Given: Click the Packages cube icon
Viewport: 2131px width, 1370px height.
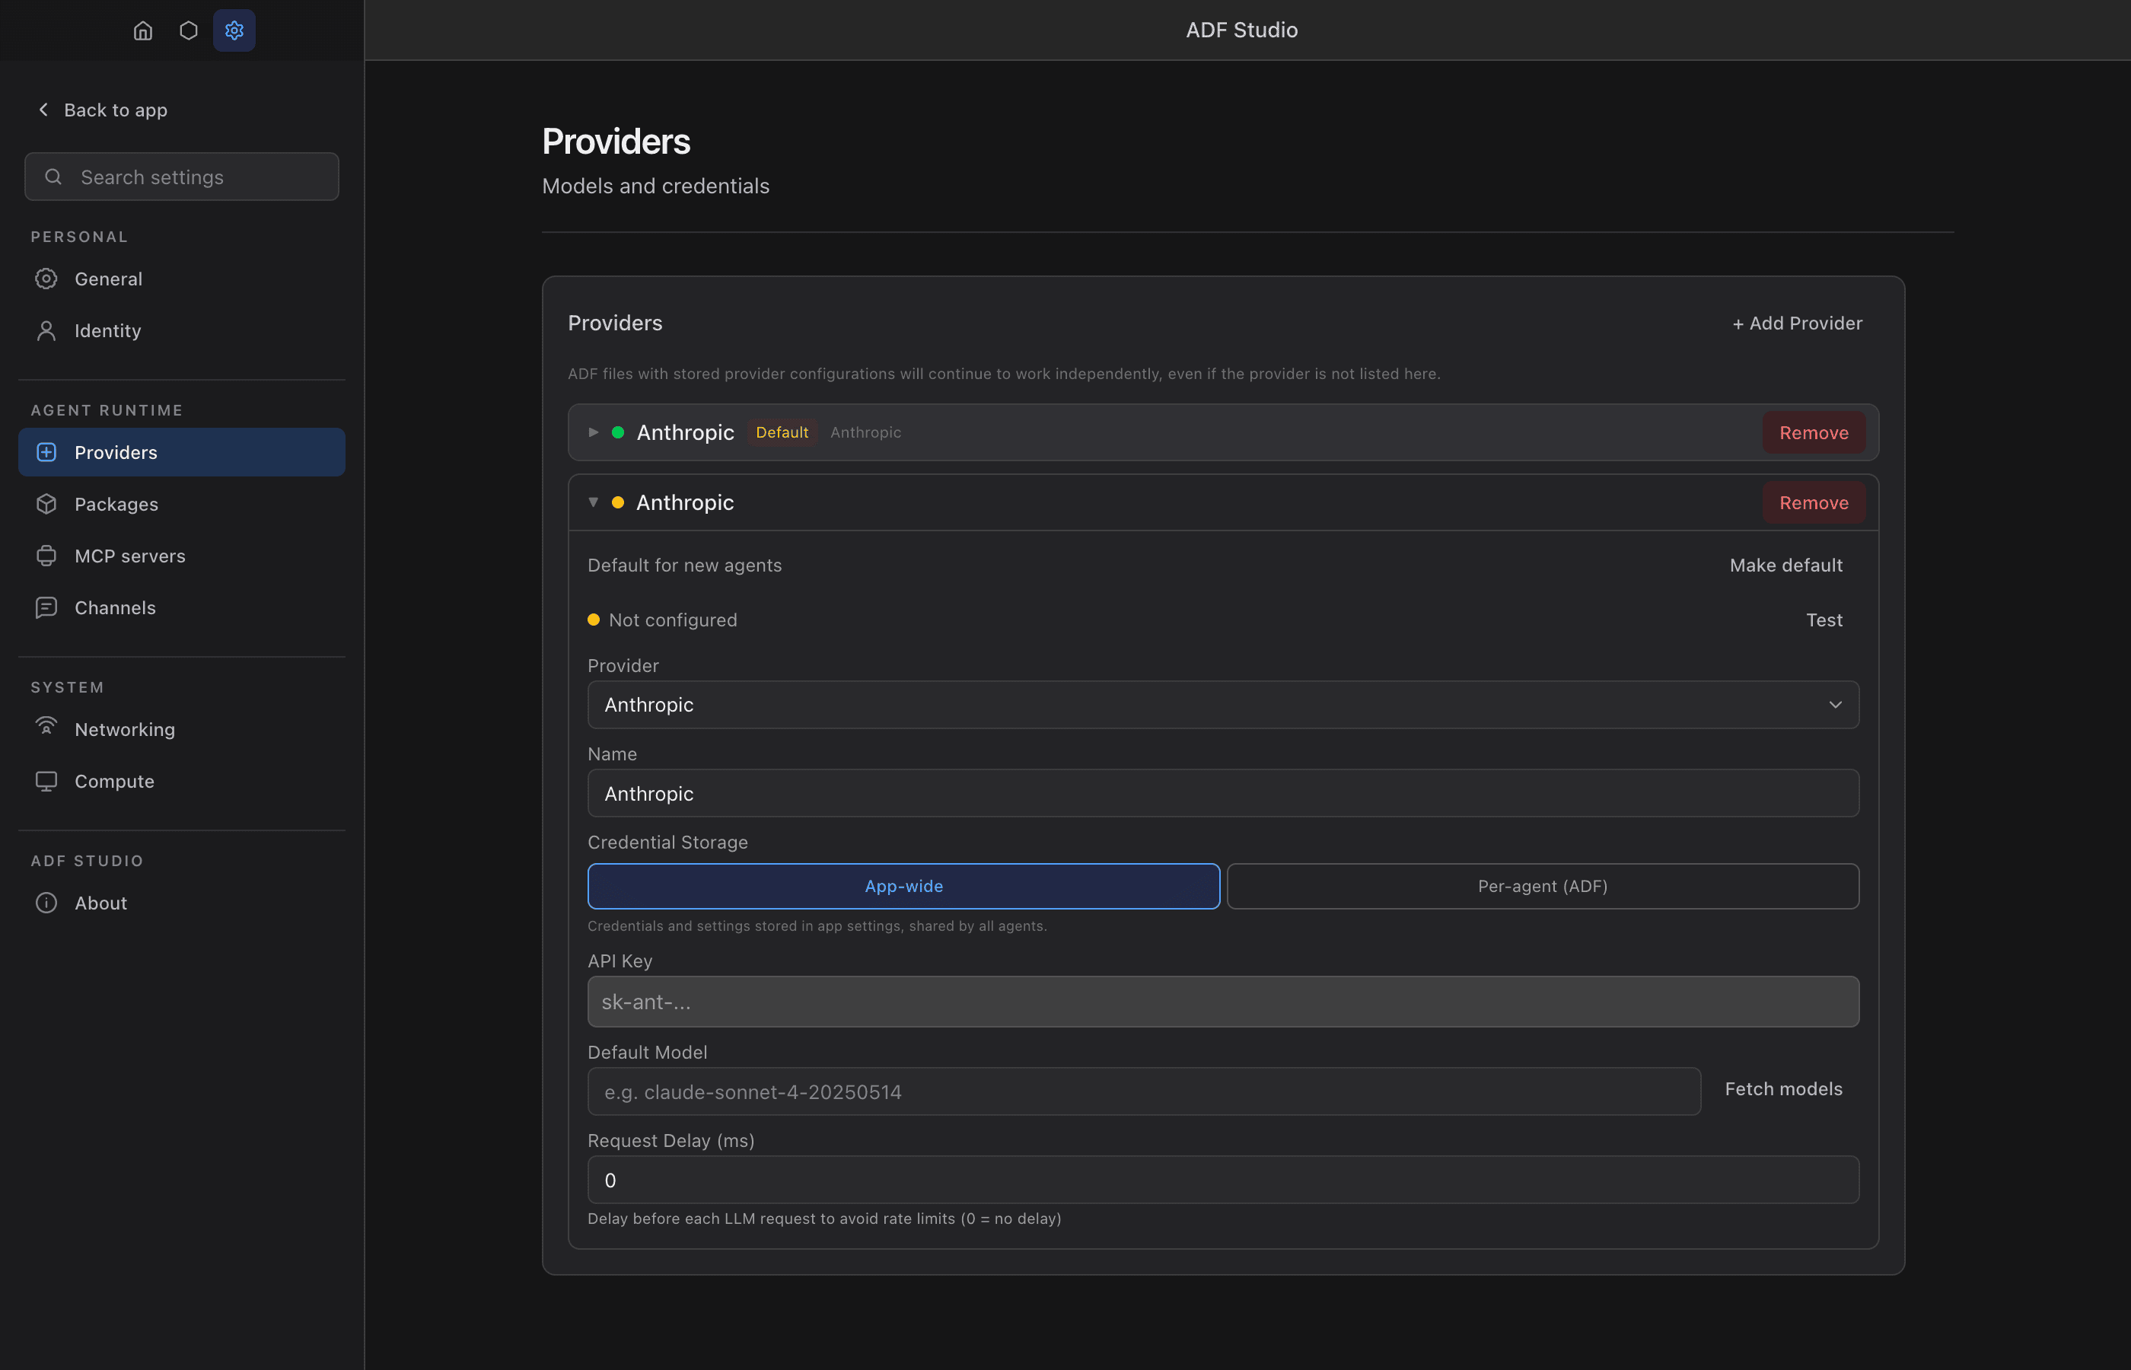Looking at the screenshot, I should coord(46,504).
